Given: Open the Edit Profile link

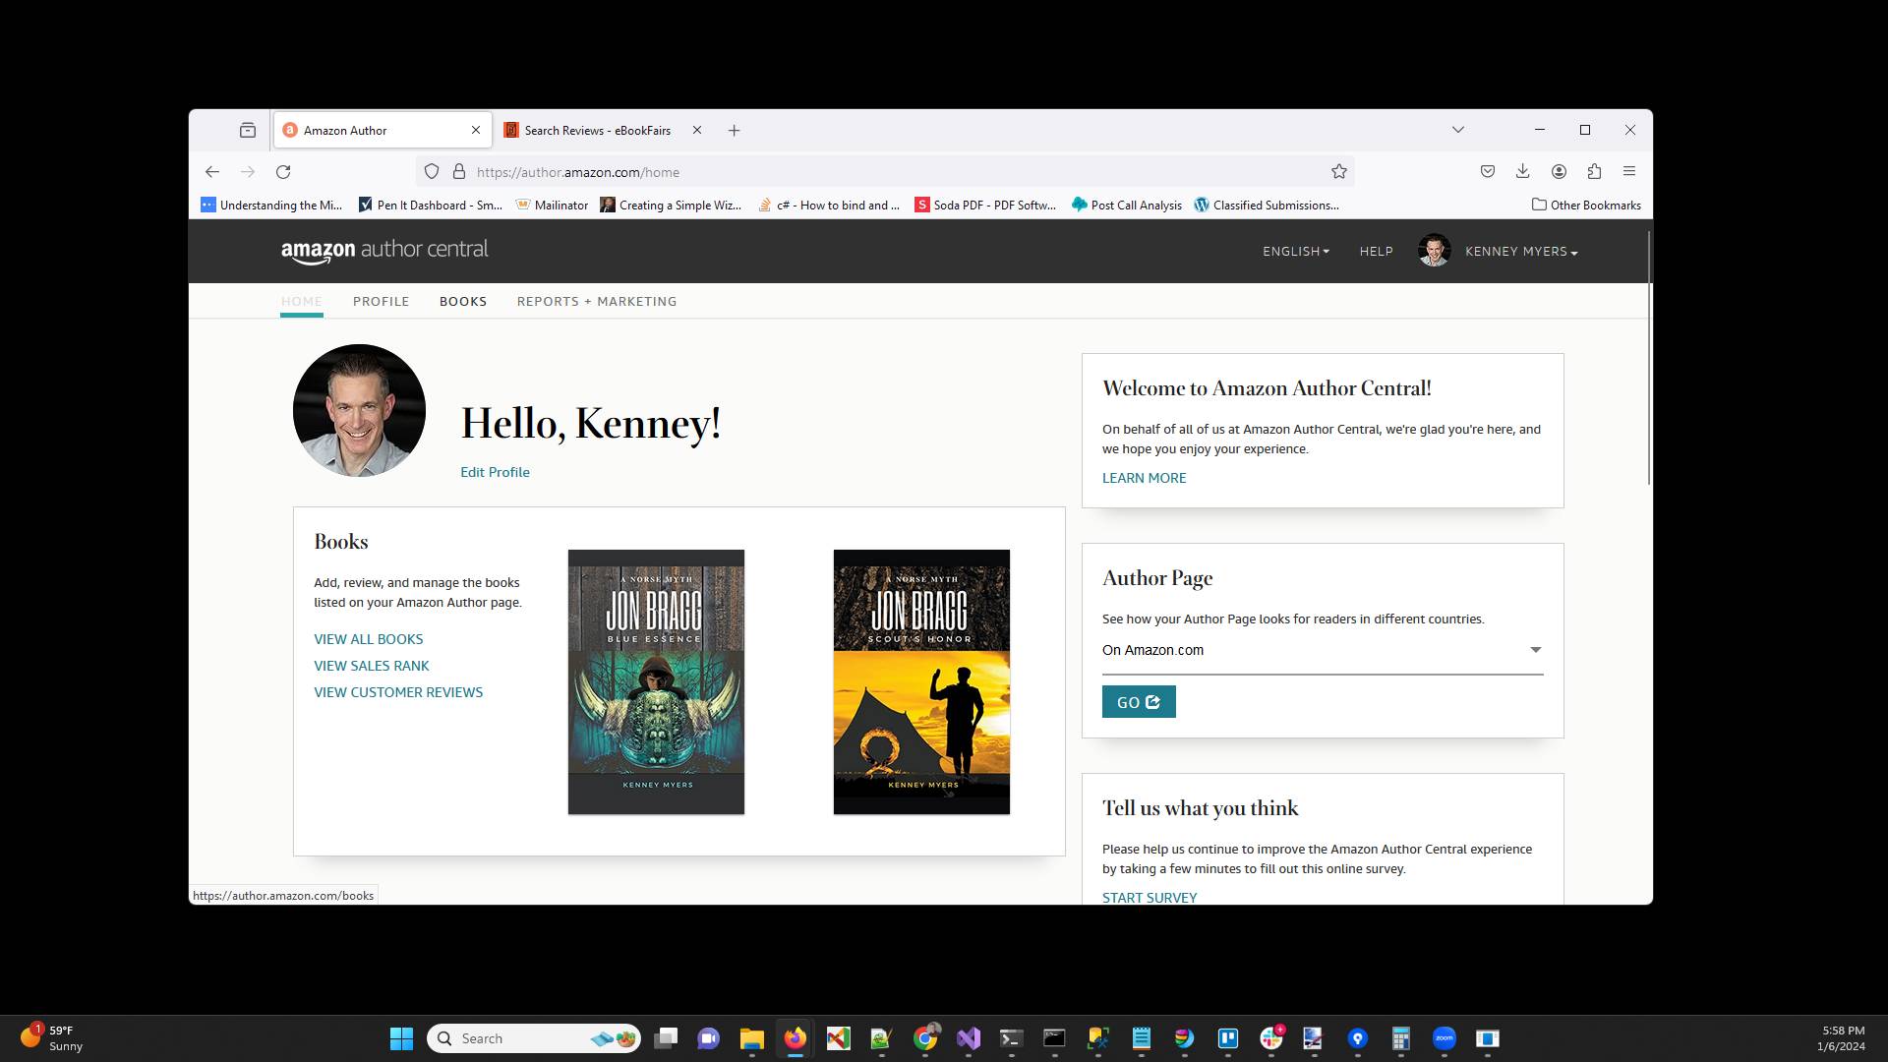Looking at the screenshot, I should [x=495, y=472].
